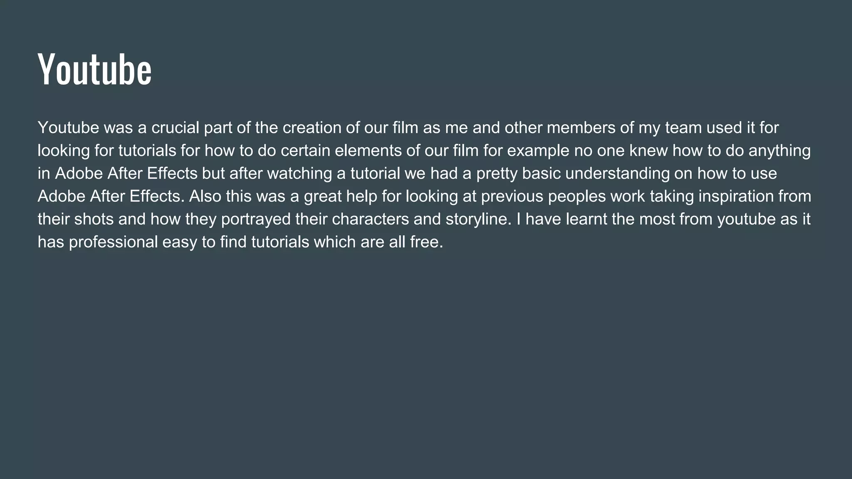This screenshot has width=852, height=479.
Task: Click the word "storyline" in fifth line
Action: coord(478,219)
